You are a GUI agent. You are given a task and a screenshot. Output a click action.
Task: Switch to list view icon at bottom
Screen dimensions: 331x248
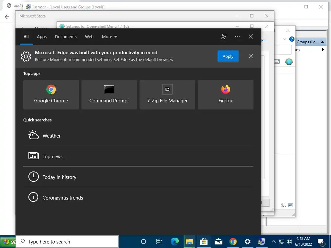coord(283,205)
